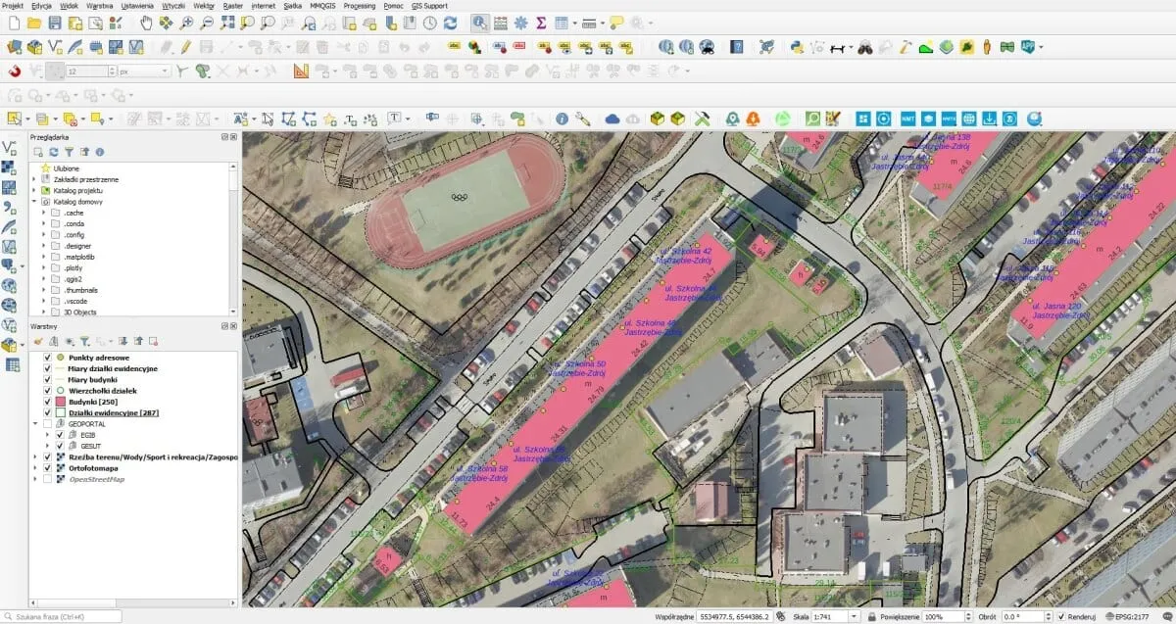This screenshot has height=624, width=1176.
Task: Open the Python console icon
Action: point(797,46)
